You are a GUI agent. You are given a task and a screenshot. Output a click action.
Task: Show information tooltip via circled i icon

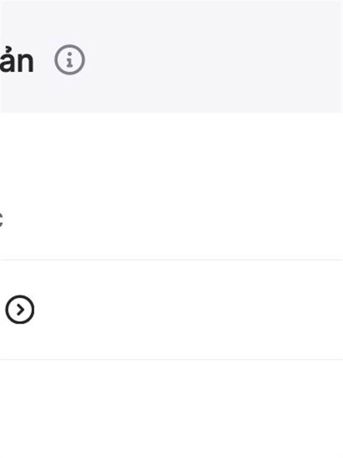pyautogui.click(x=69, y=60)
